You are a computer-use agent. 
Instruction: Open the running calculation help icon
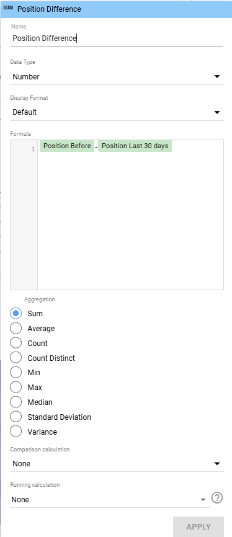tap(217, 497)
